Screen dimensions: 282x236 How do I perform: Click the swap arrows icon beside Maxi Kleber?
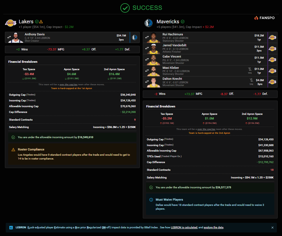[147, 70]
